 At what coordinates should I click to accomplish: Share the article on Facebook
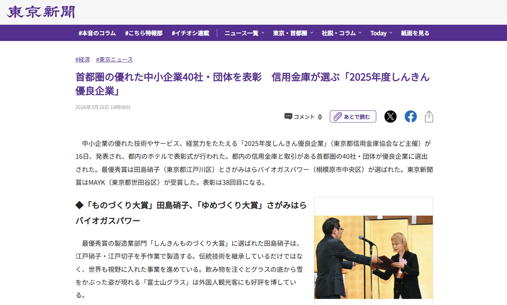coord(411,117)
